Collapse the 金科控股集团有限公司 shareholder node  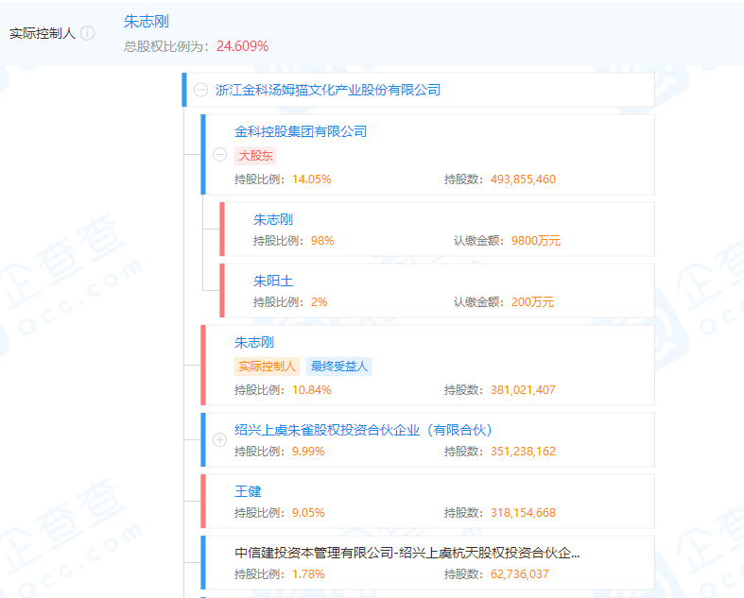[219, 155]
